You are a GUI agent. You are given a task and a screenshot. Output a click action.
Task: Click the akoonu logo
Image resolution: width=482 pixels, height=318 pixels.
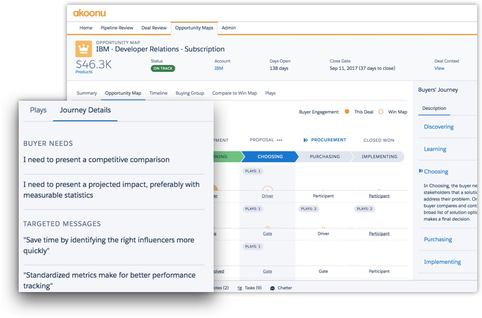89,13
